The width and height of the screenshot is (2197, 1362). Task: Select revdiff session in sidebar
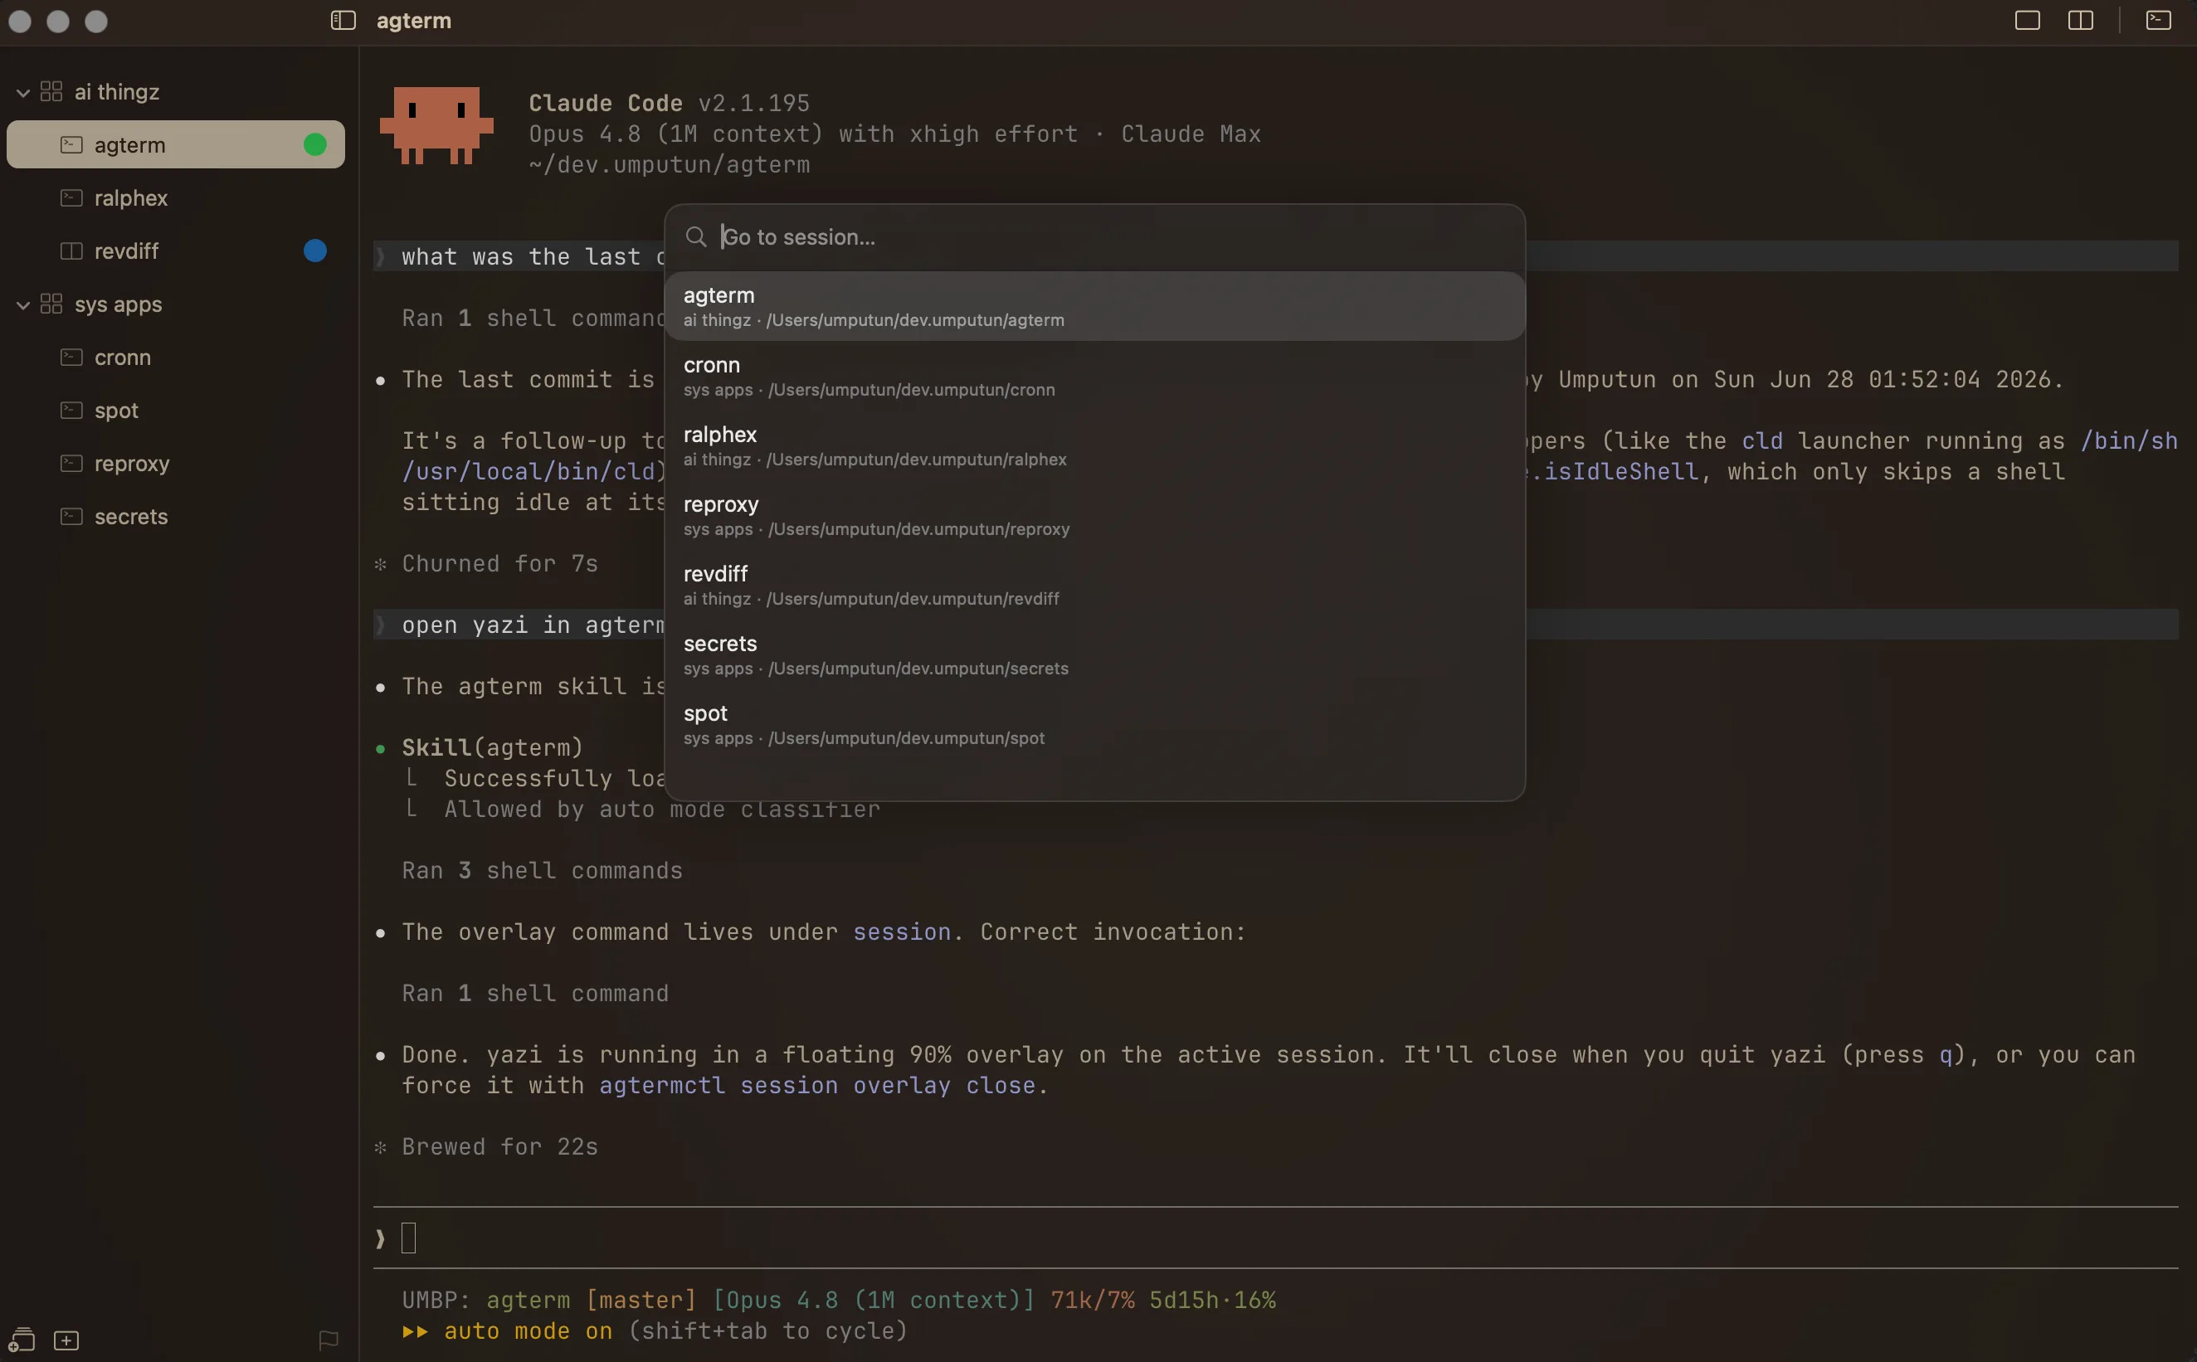click(176, 251)
